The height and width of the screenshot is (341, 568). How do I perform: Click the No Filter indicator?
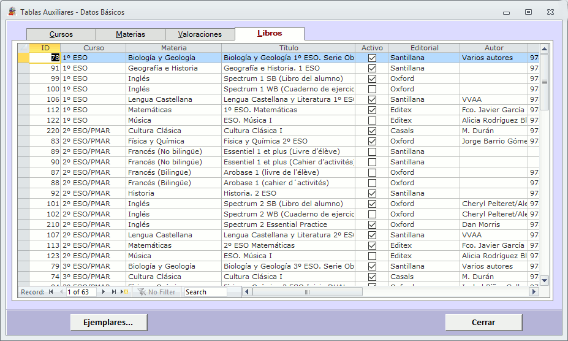[157, 292]
